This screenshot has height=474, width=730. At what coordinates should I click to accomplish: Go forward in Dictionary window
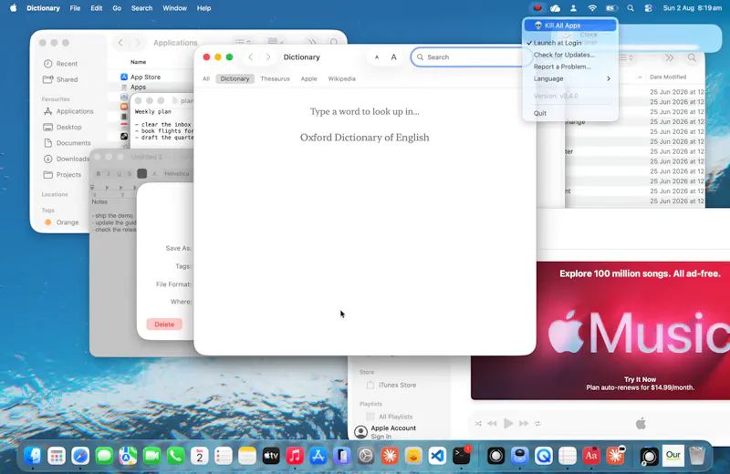[267, 57]
